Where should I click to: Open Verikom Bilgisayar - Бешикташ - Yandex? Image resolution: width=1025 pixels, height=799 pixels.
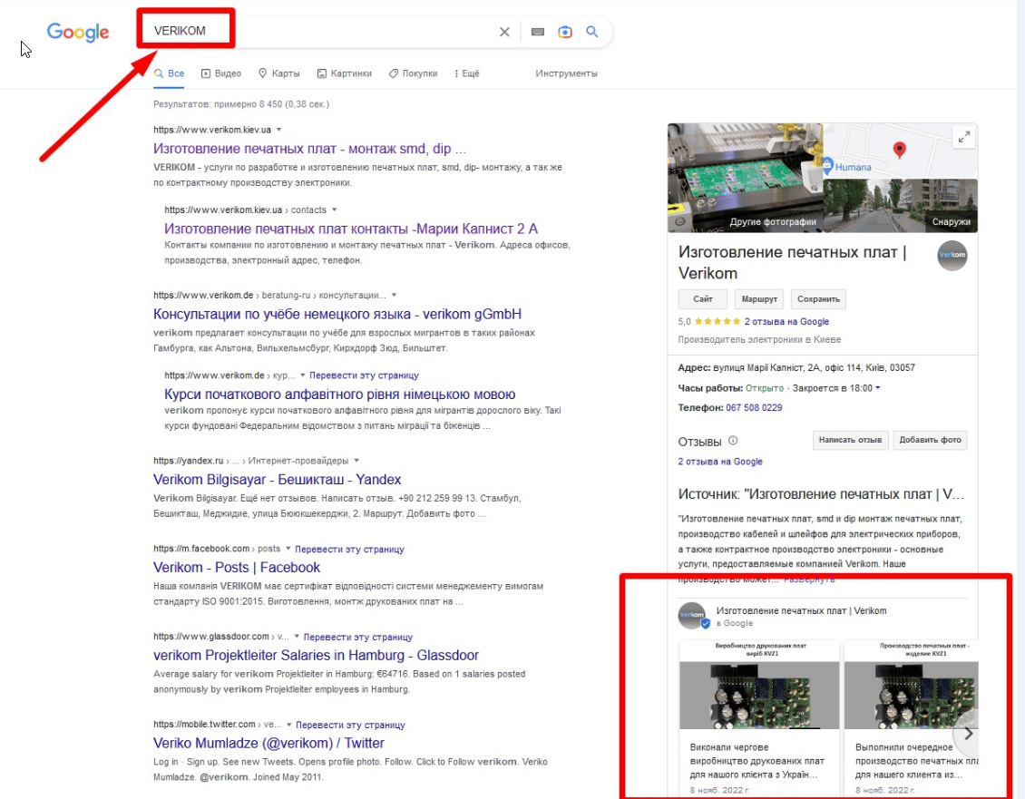tap(278, 479)
